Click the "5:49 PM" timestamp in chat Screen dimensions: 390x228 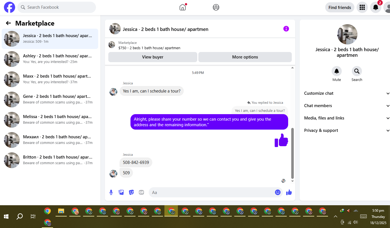[198, 73]
